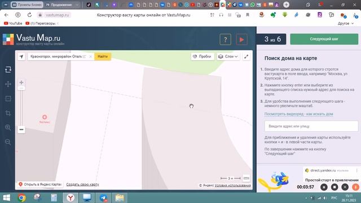The image size is (361, 203).
Task: Click the Следующий шаг green button
Action: pyautogui.click(x=324, y=39)
